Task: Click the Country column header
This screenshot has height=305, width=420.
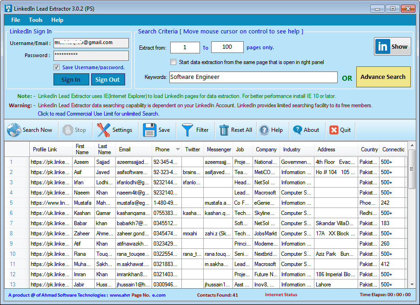Action: click(368, 149)
